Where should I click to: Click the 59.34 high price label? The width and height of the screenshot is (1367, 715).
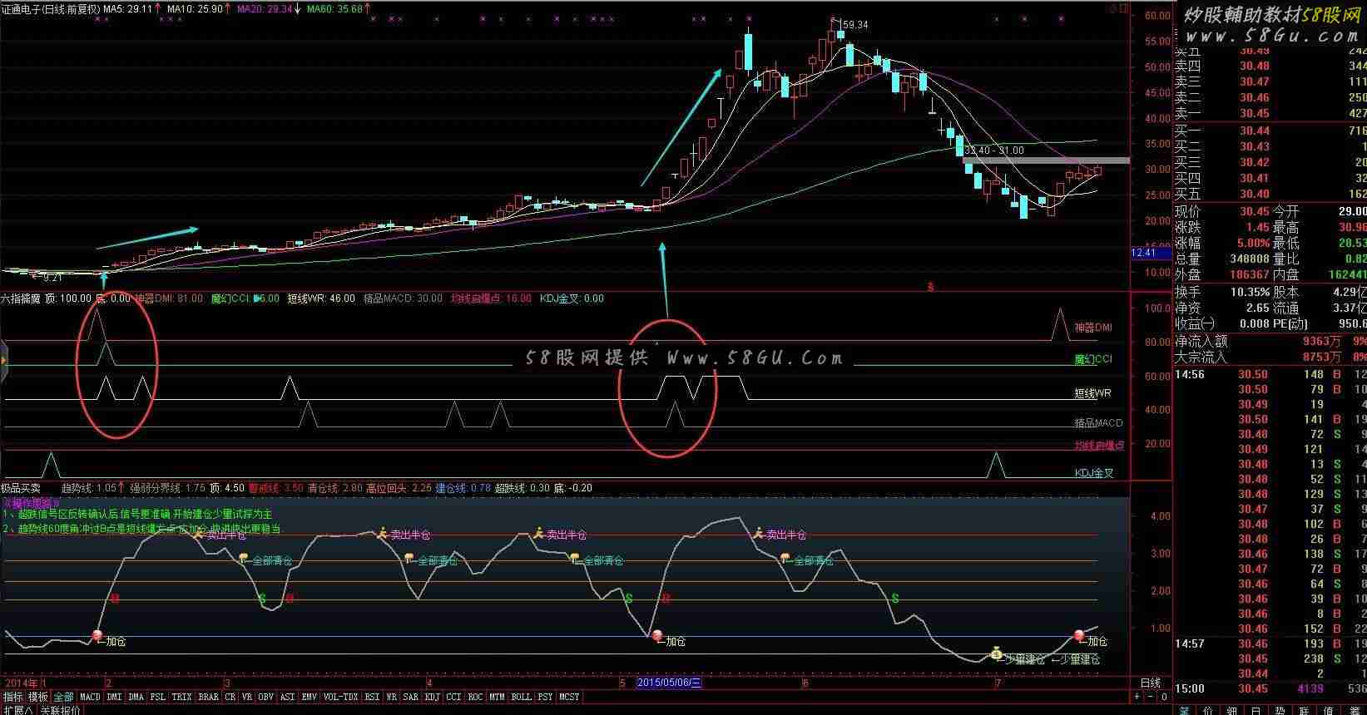[x=854, y=25]
